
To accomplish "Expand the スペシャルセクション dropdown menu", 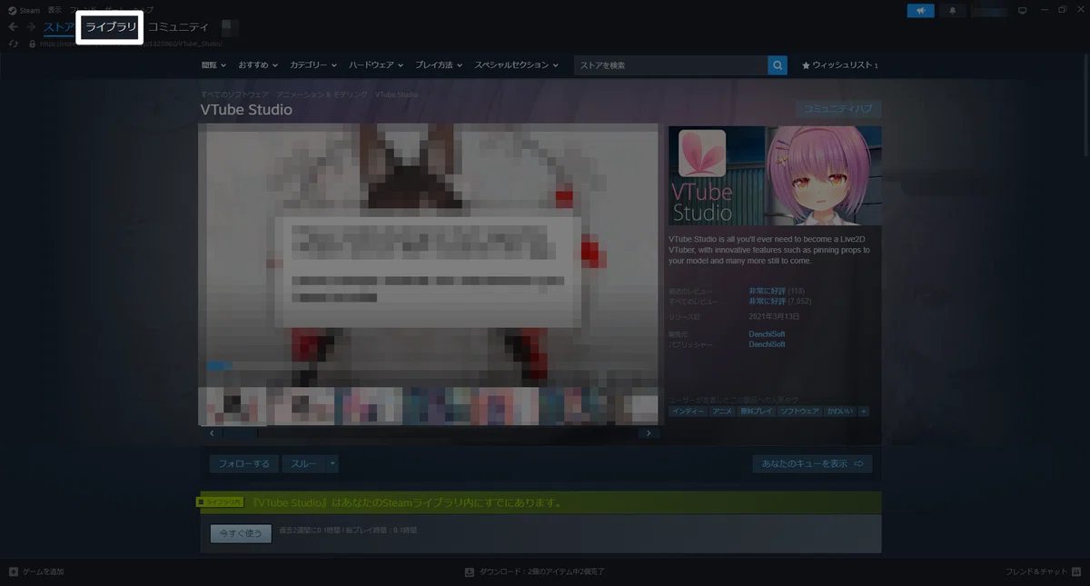I will [516, 65].
